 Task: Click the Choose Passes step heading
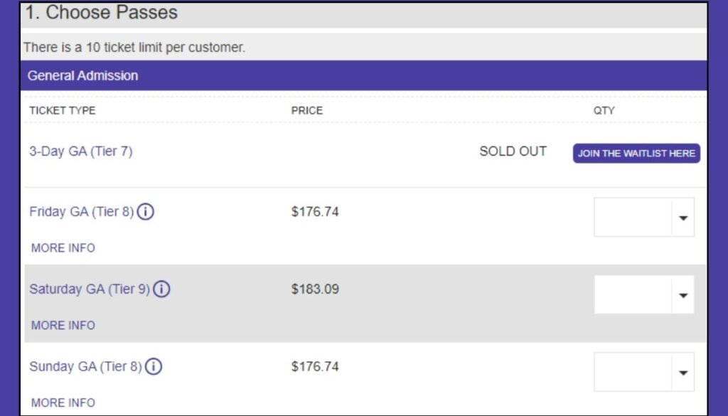[101, 13]
